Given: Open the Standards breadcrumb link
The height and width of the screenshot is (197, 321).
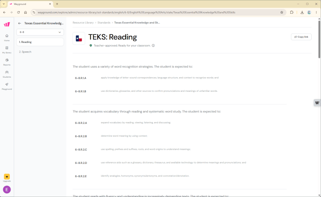Looking at the screenshot, I should (104, 23).
